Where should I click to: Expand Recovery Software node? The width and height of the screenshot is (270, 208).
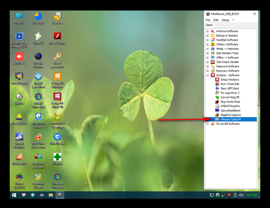point(207,71)
